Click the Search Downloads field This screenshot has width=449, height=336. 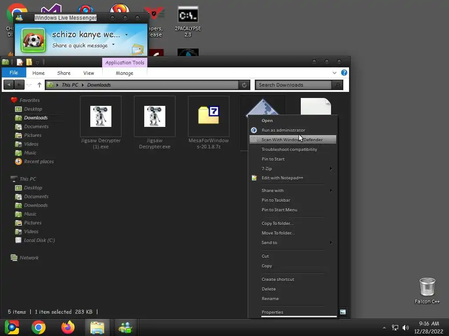(293, 85)
